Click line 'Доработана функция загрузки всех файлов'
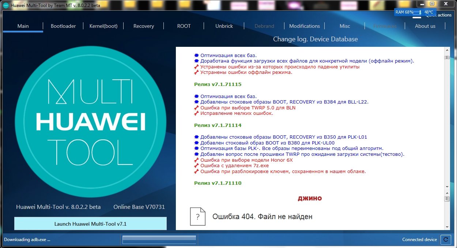Screen dimensions: 457x248 pos(304,61)
